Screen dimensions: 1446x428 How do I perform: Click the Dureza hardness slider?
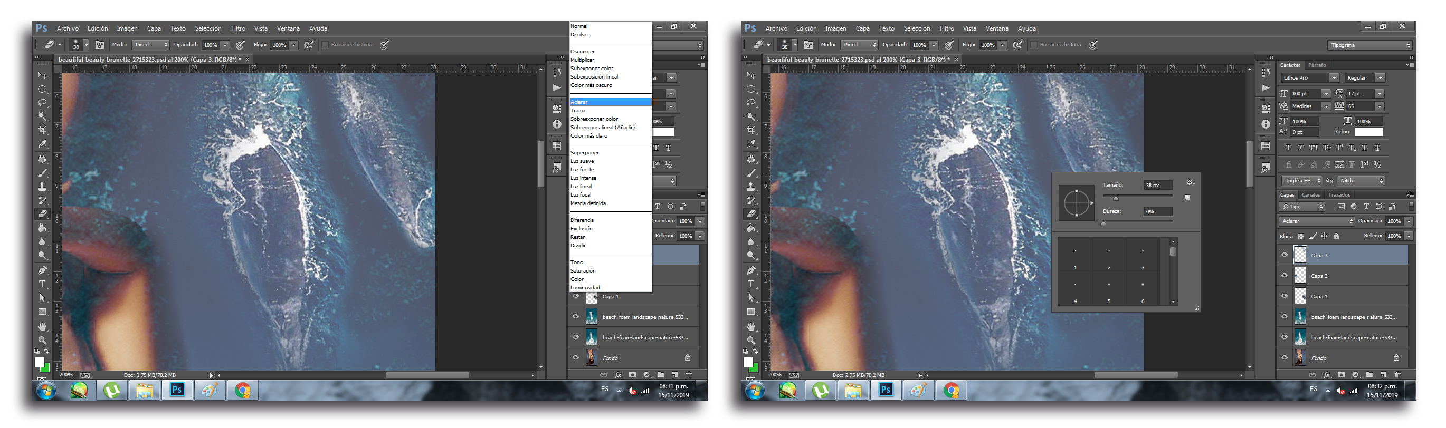pos(1137,221)
